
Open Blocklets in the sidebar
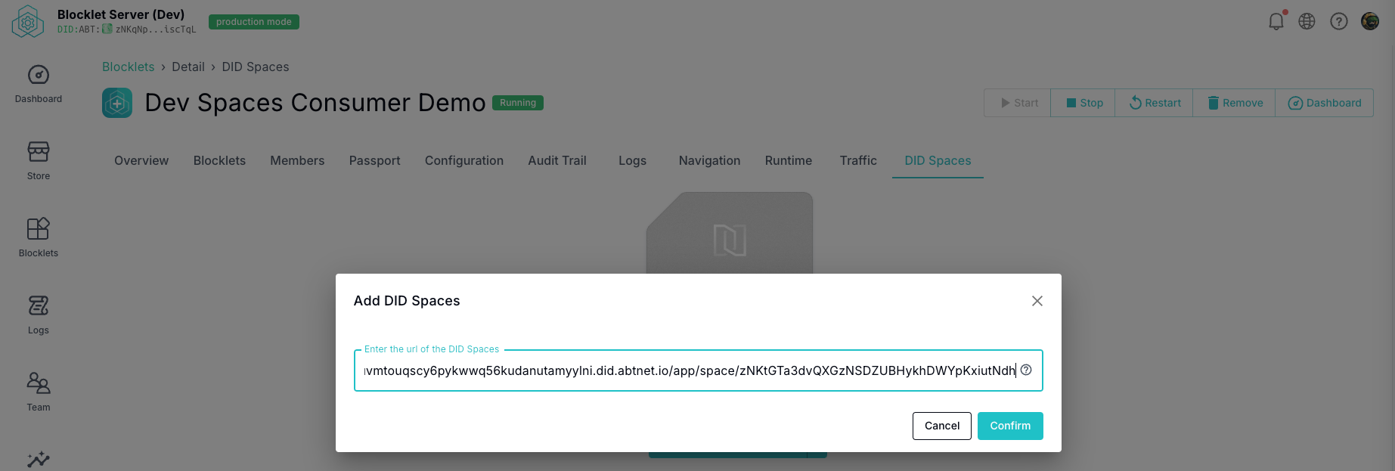pyautogui.click(x=39, y=237)
